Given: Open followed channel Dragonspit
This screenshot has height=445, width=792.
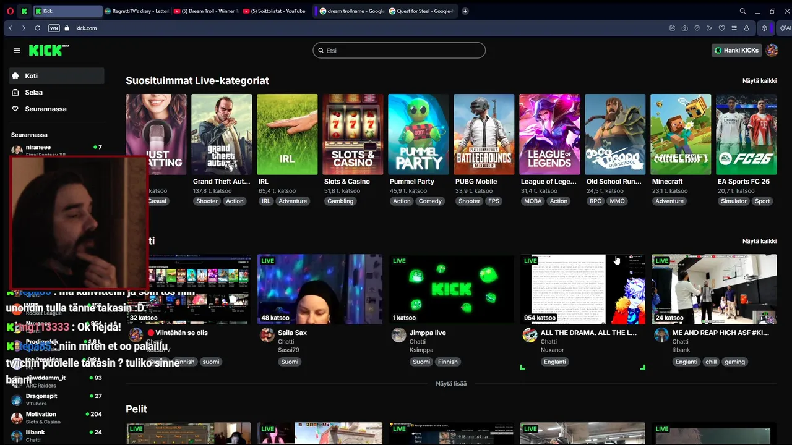Looking at the screenshot, I should pyautogui.click(x=56, y=399).
